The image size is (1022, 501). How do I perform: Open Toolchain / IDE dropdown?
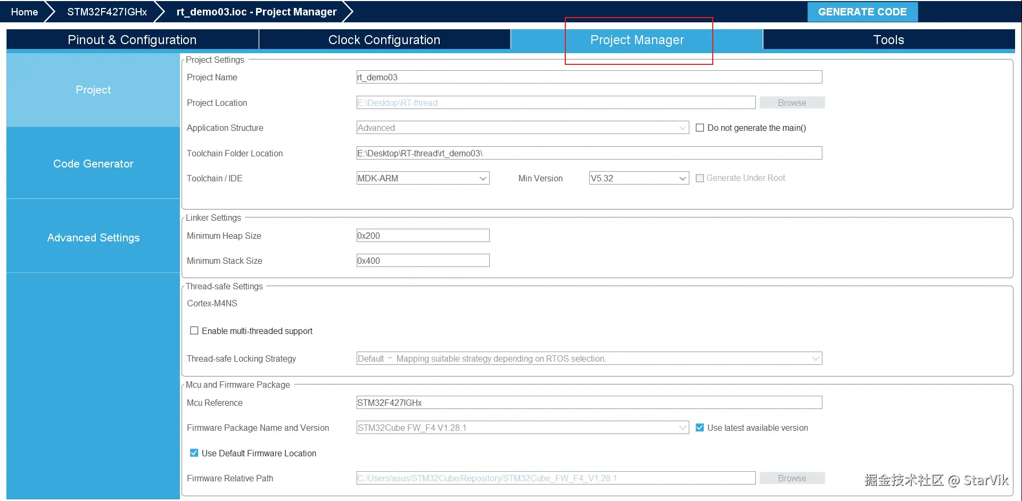423,178
